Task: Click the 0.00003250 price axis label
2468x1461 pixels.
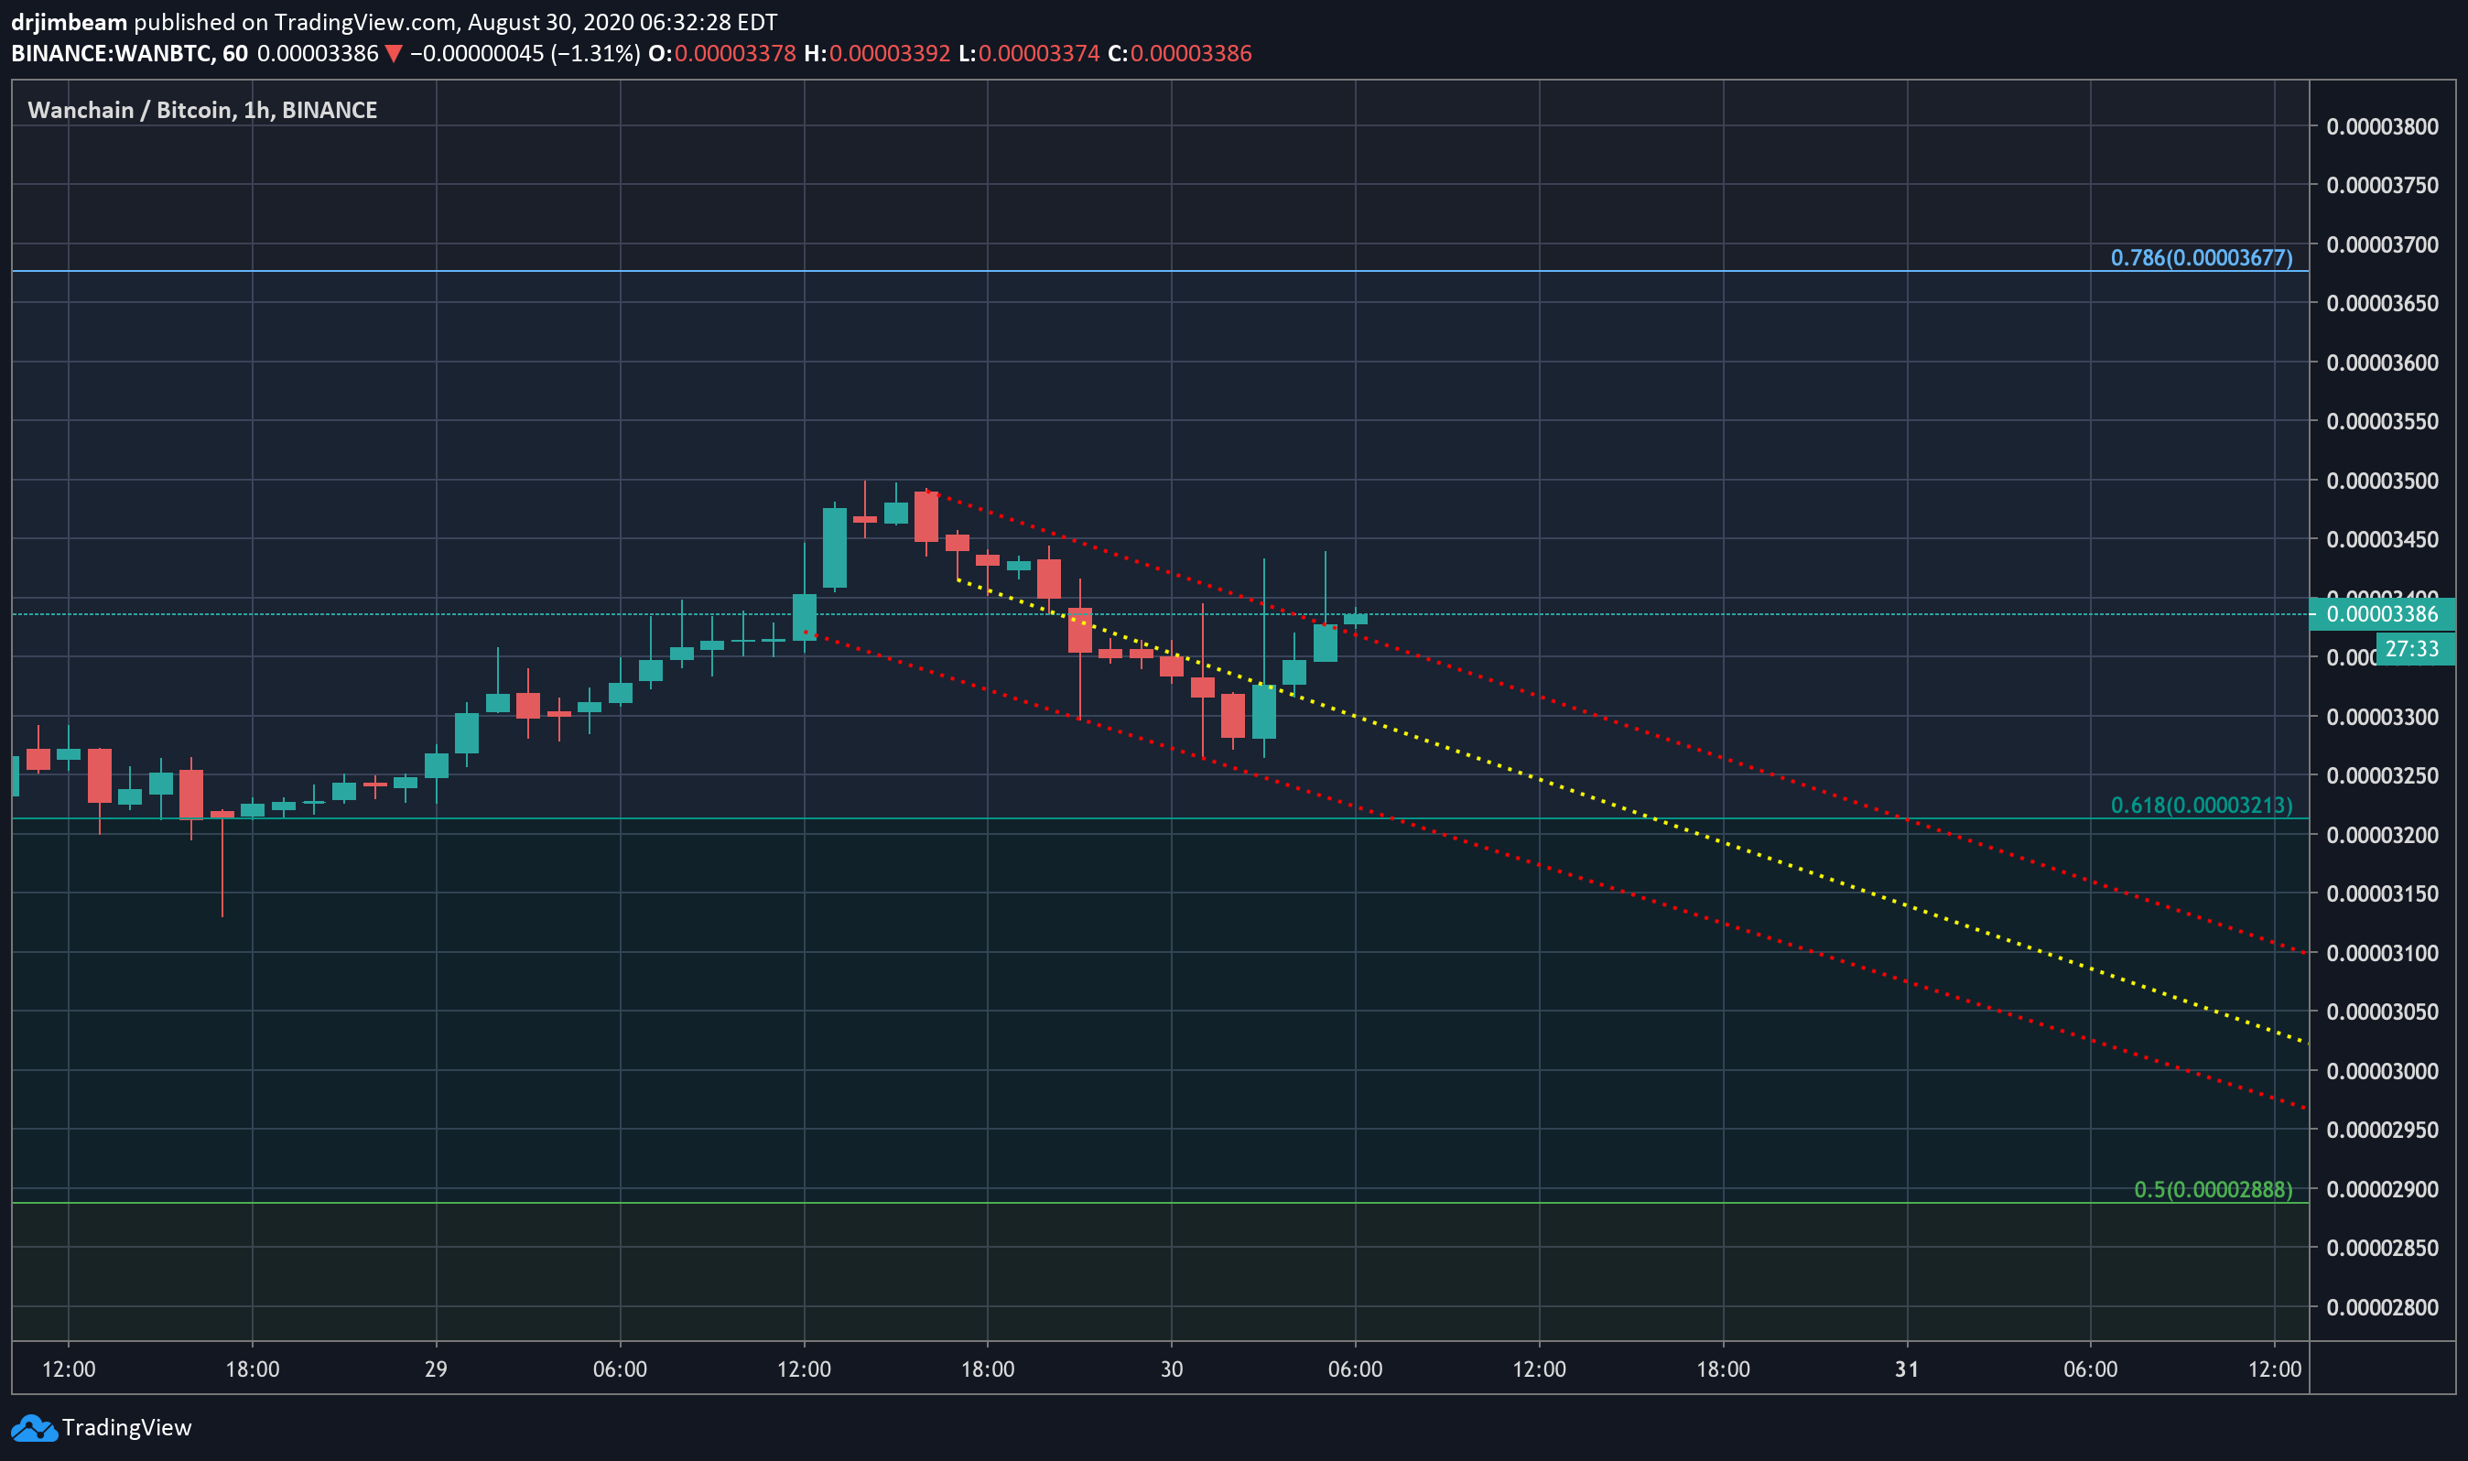Action: coord(2382,775)
